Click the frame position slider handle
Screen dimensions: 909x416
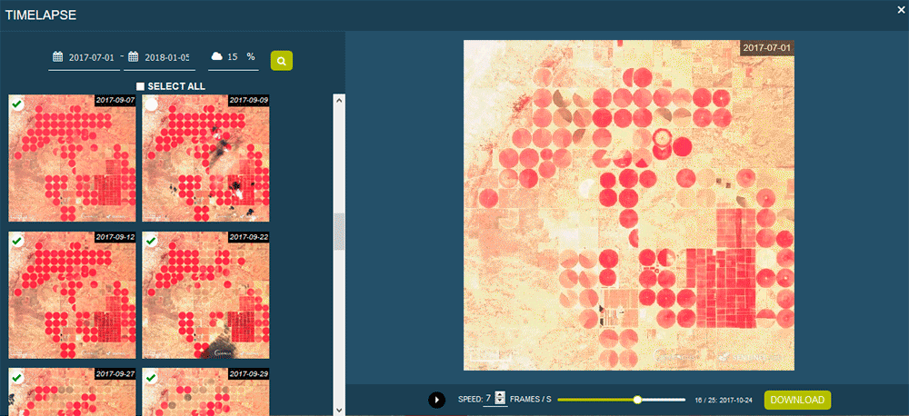[x=638, y=400]
